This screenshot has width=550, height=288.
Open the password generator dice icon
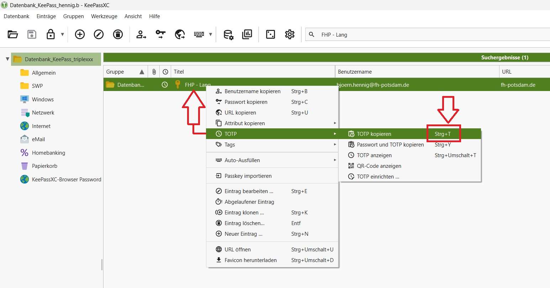(270, 34)
